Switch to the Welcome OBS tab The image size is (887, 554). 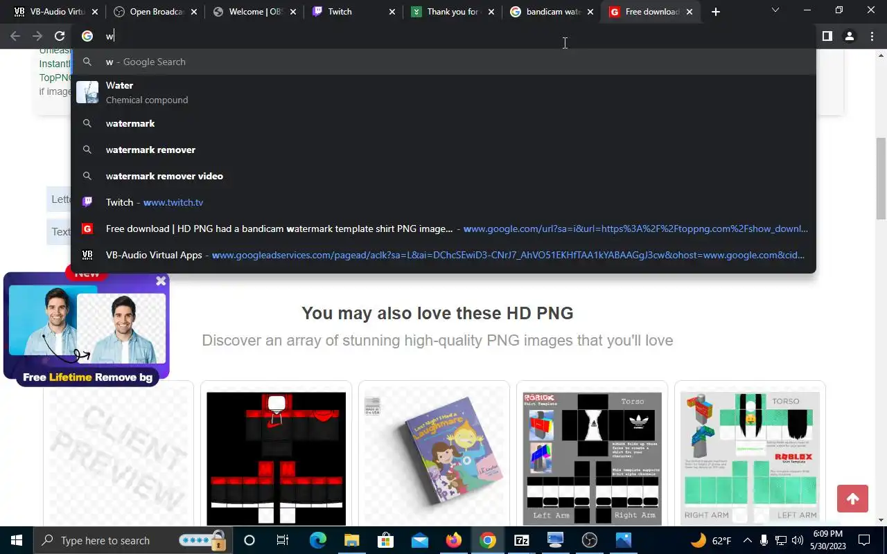[255, 12]
